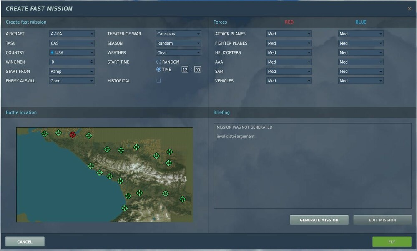Select the RANDOM start time radio button
Viewport: 417px width, 251px height.
(158, 62)
